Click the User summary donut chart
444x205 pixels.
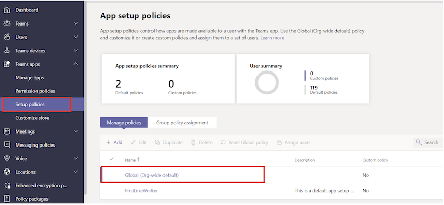[x=267, y=82]
